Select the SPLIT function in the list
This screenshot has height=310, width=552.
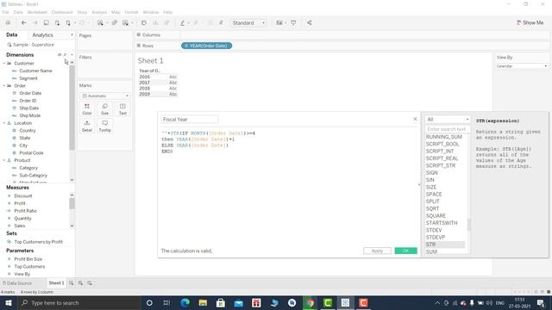pyautogui.click(x=433, y=201)
